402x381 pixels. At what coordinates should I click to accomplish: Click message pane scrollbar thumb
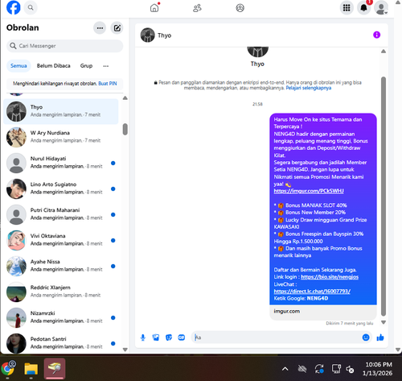(x=384, y=197)
